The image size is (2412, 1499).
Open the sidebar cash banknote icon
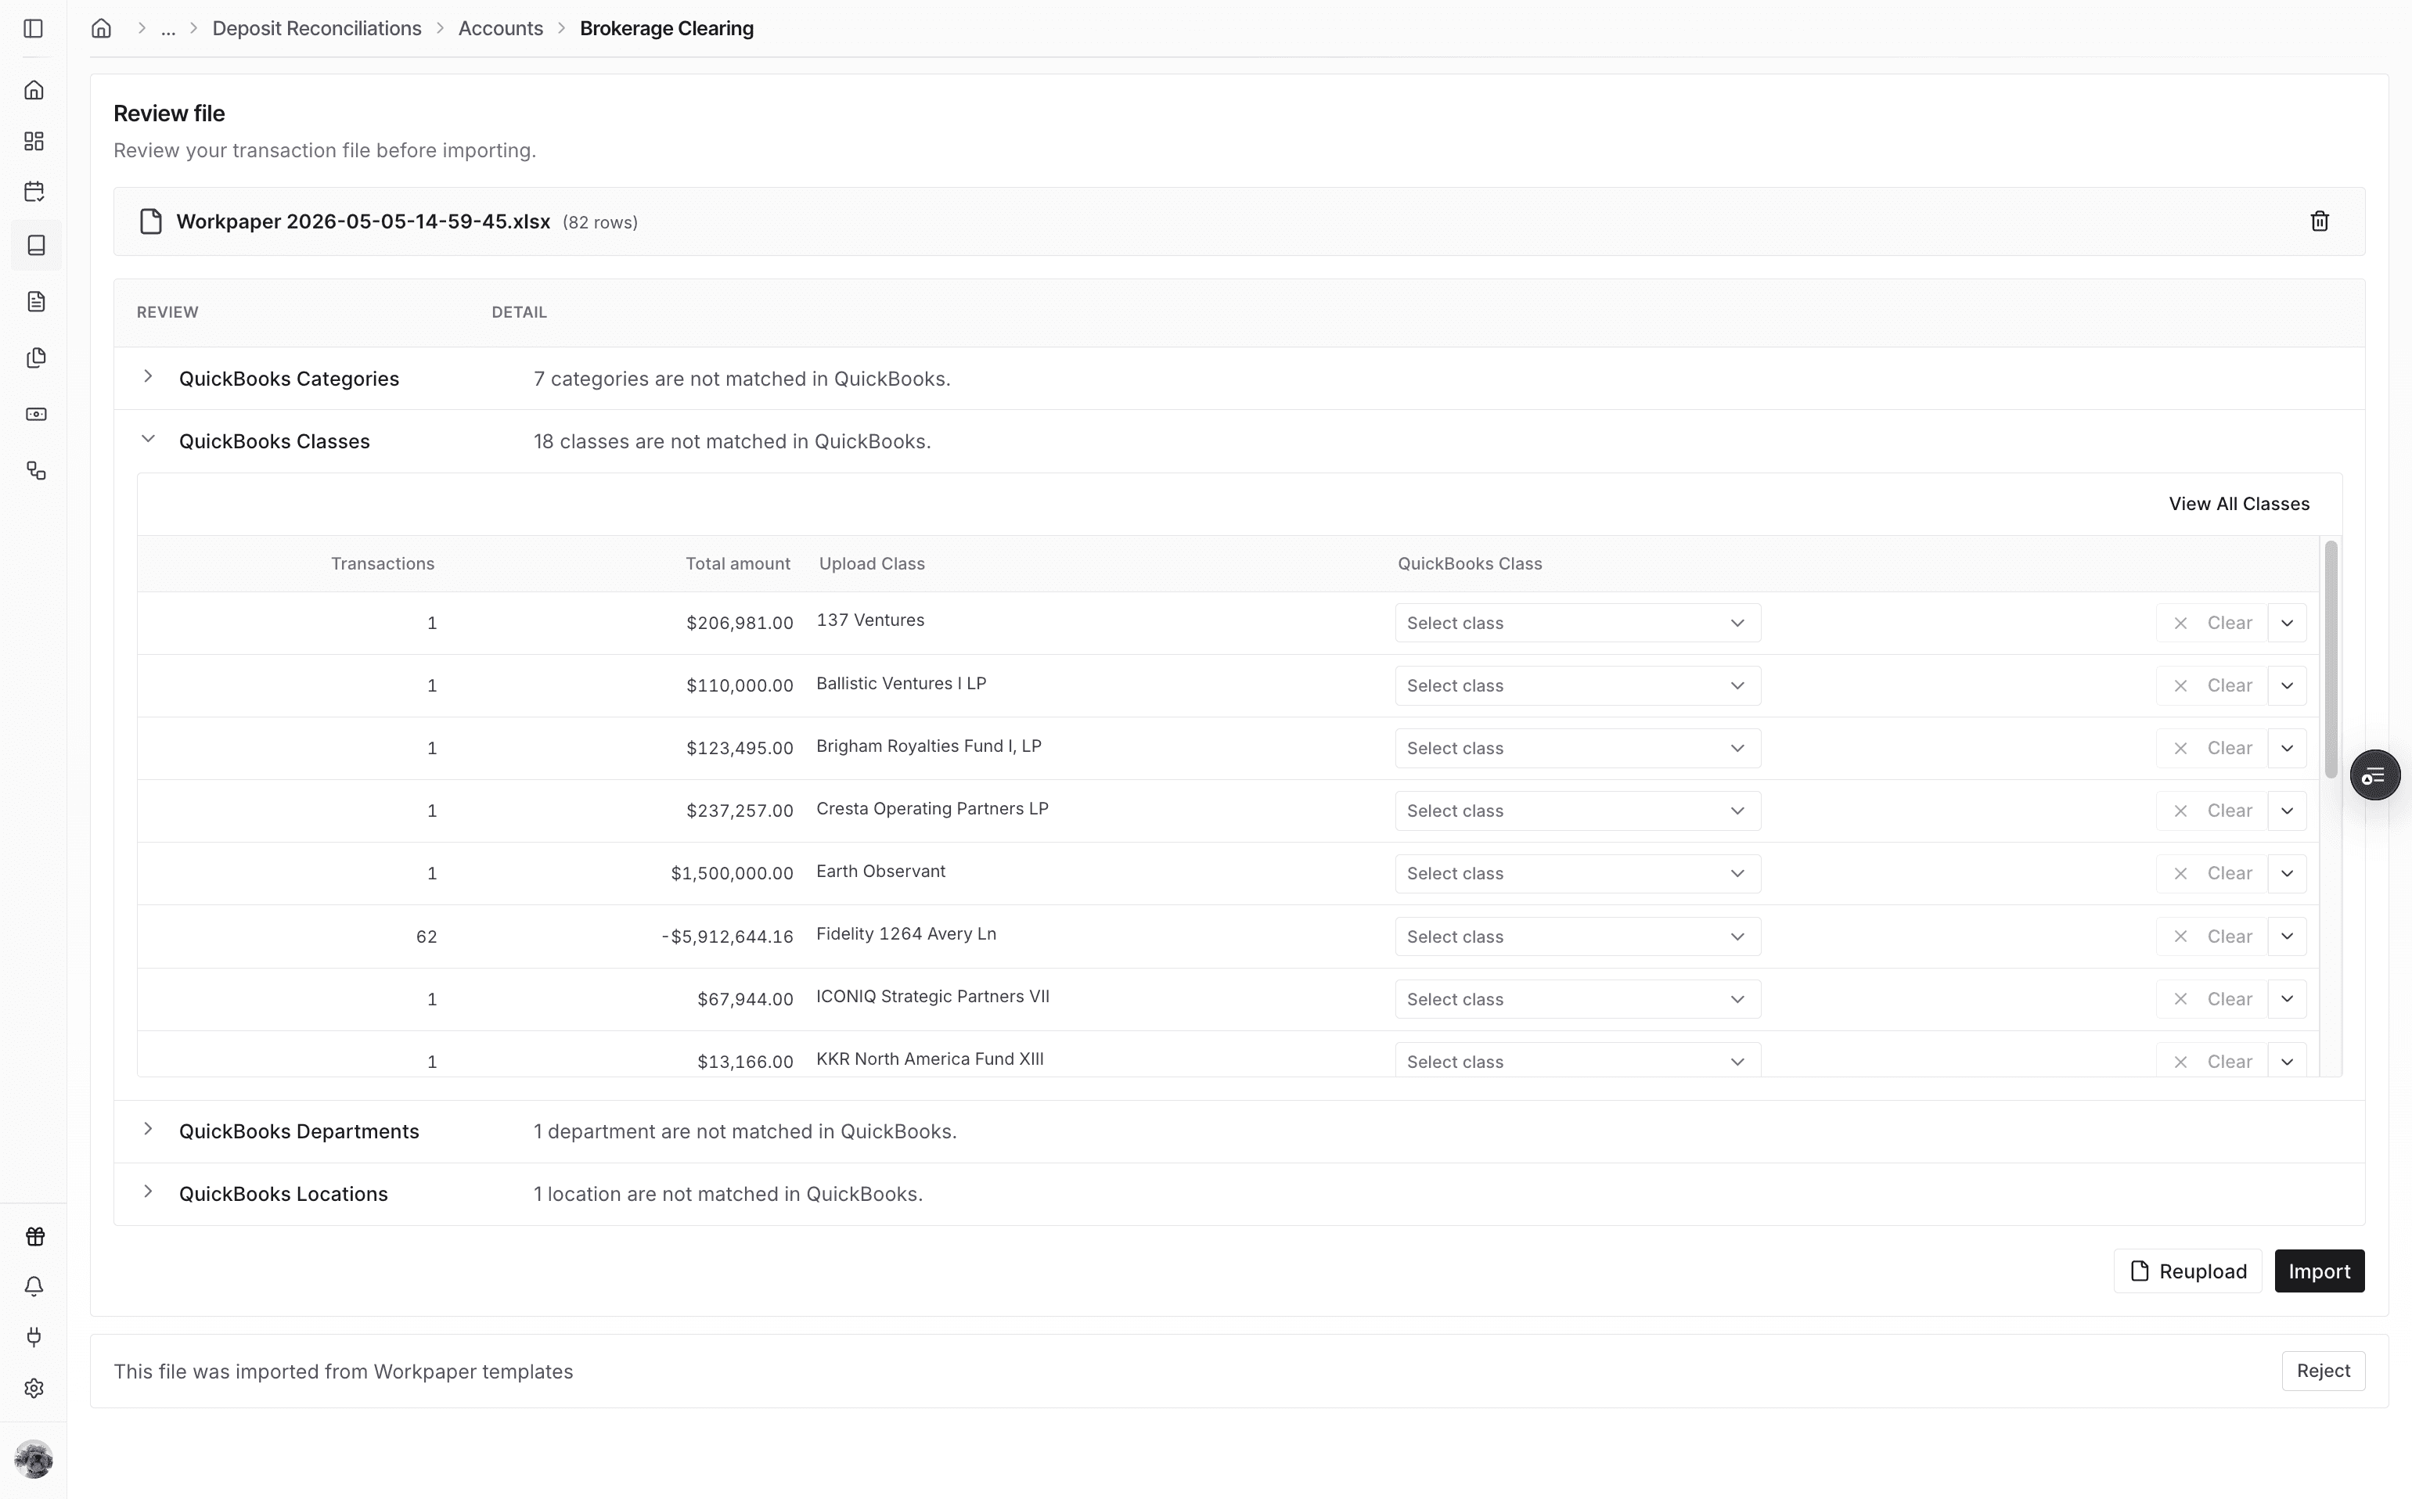click(36, 415)
